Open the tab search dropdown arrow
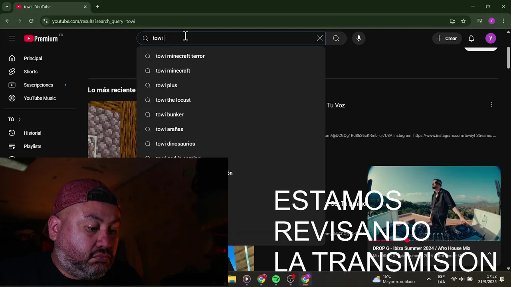Image resolution: width=511 pixels, height=287 pixels. (x=6, y=7)
